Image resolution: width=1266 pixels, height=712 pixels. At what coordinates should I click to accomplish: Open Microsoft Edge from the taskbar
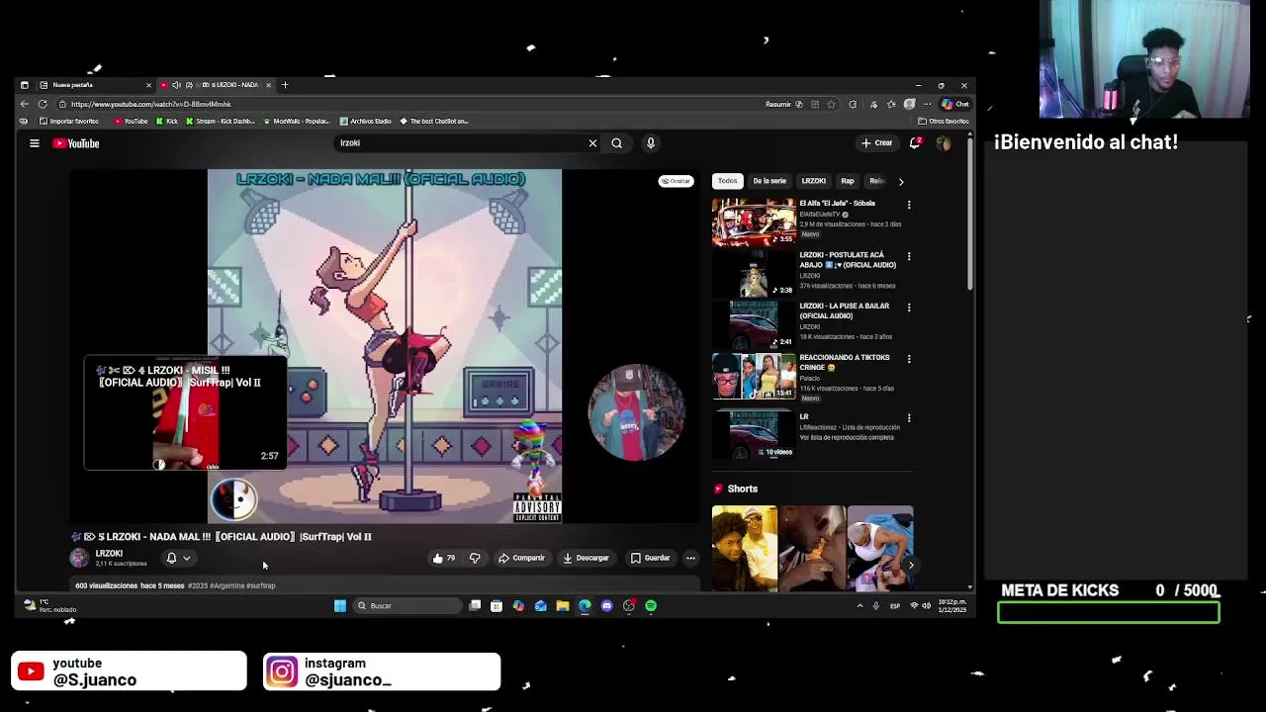tap(585, 605)
